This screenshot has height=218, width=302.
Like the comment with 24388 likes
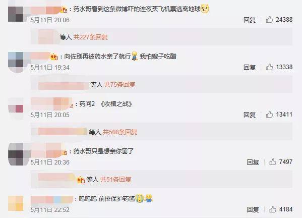coord(269,20)
